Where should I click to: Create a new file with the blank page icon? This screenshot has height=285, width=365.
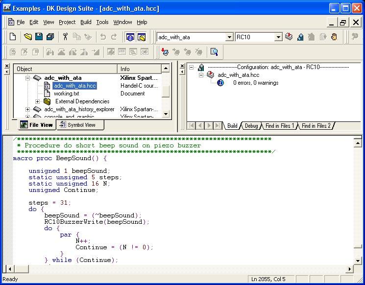click(13, 37)
